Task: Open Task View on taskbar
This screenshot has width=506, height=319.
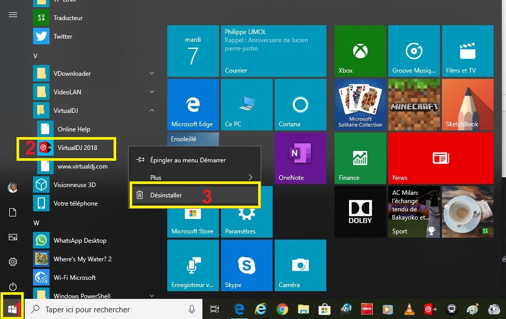Action: (x=215, y=309)
